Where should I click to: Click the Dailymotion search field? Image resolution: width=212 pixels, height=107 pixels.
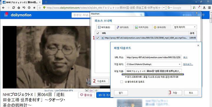click(81, 15)
